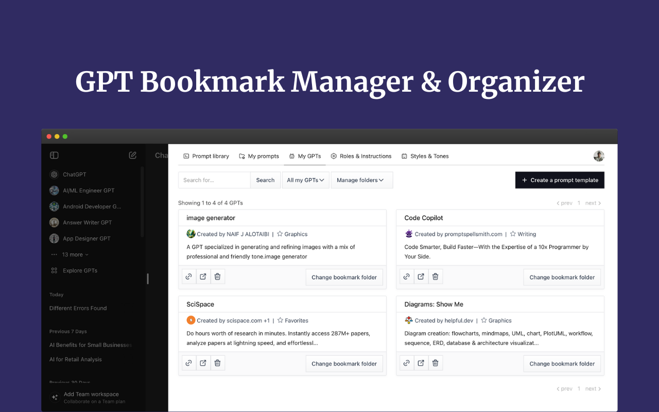
Task: Open the Different Errors Found chat
Action: point(78,308)
